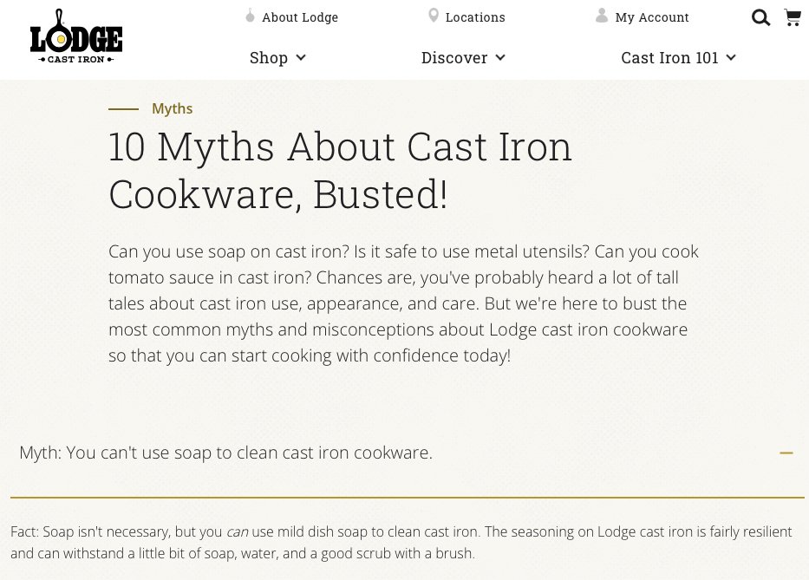Open the shopping cart icon
The height and width of the screenshot is (580, 809).
(x=793, y=17)
